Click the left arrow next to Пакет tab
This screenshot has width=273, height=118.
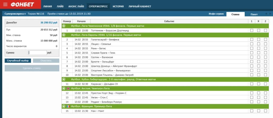(x=266, y=14)
